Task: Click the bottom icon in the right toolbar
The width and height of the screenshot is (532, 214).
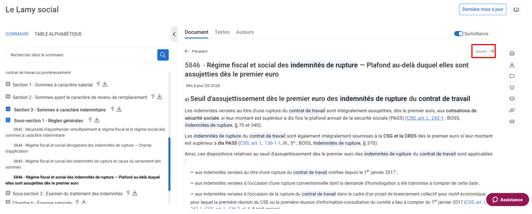Action: pyautogui.click(x=512, y=121)
